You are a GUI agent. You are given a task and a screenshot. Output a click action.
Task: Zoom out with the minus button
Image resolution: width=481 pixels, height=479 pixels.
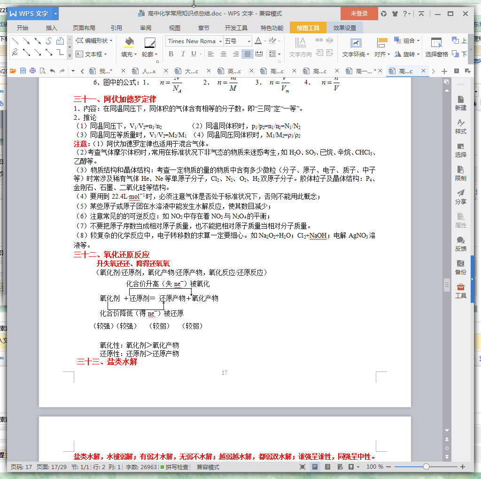[388, 467]
